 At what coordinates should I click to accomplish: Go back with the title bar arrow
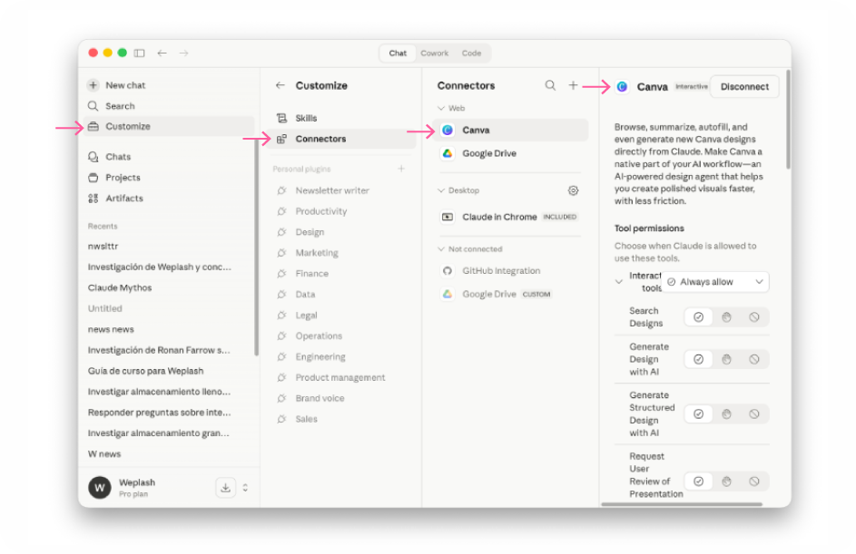click(x=162, y=53)
